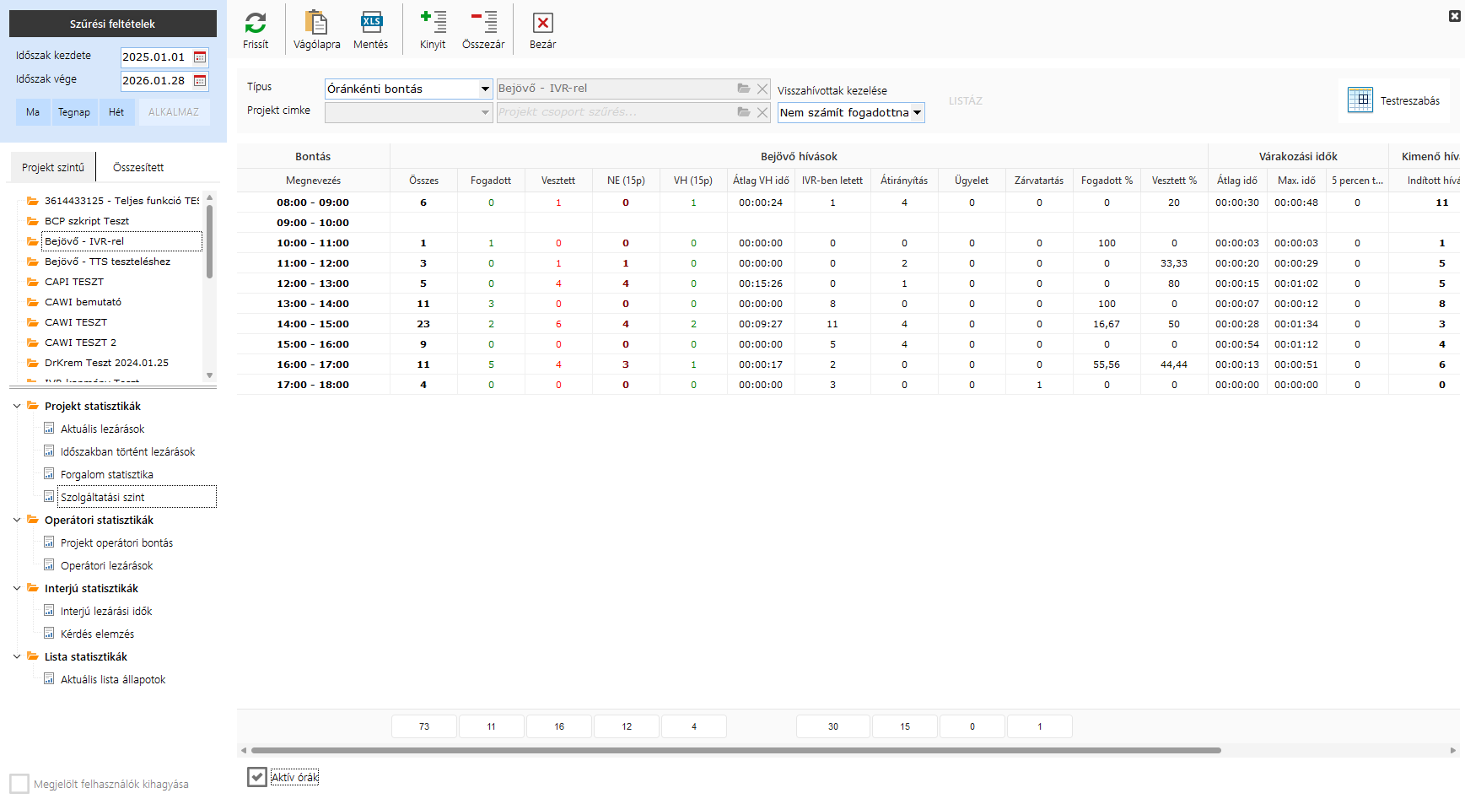Click the horizontal scrollbar under the table

coord(735,750)
